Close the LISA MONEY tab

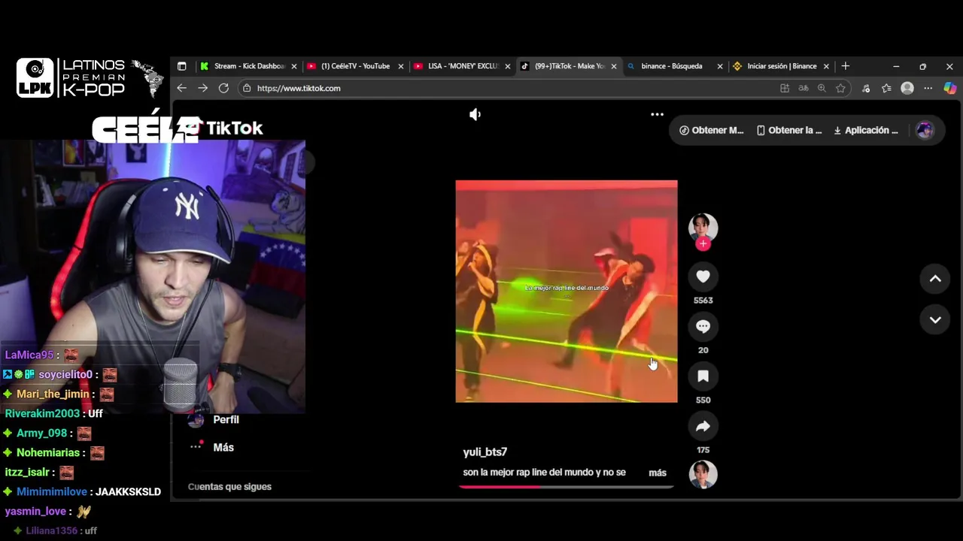(507, 66)
